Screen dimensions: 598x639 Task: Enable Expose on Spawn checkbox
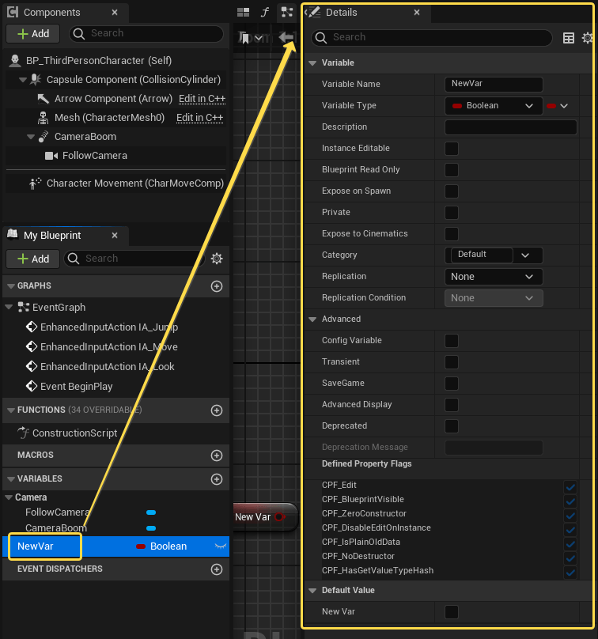click(452, 191)
